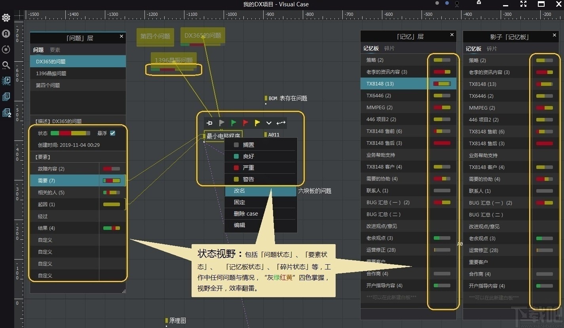The width and height of the screenshot is (564, 328).
Task: Switch to 要素 tab in 问题 panel
Action: click(55, 50)
